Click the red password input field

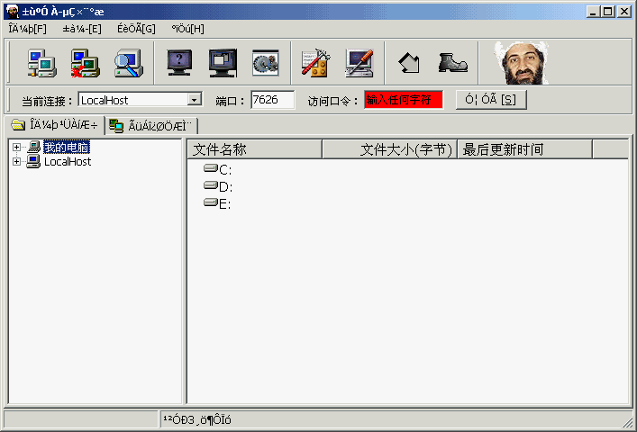click(x=404, y=100)
